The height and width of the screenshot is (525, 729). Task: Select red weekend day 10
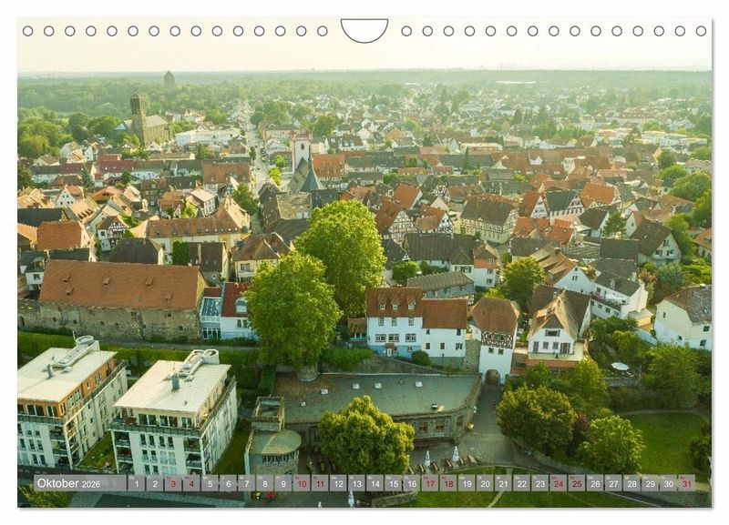[x=301, y=483]
